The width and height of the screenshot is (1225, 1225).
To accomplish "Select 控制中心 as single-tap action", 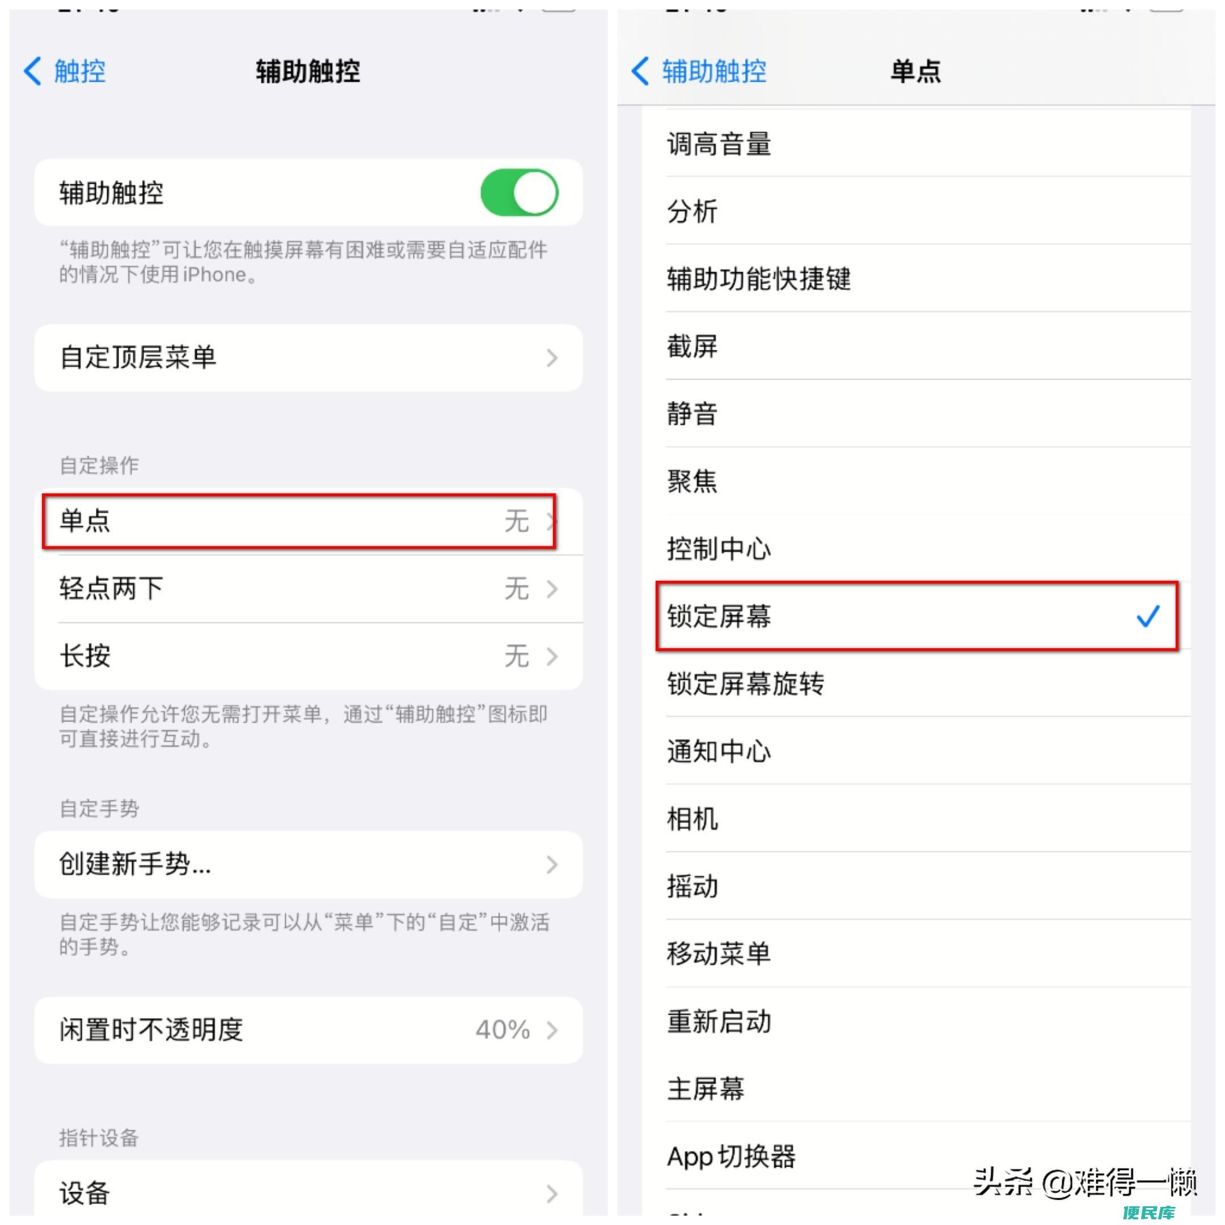I will point(928,548).
